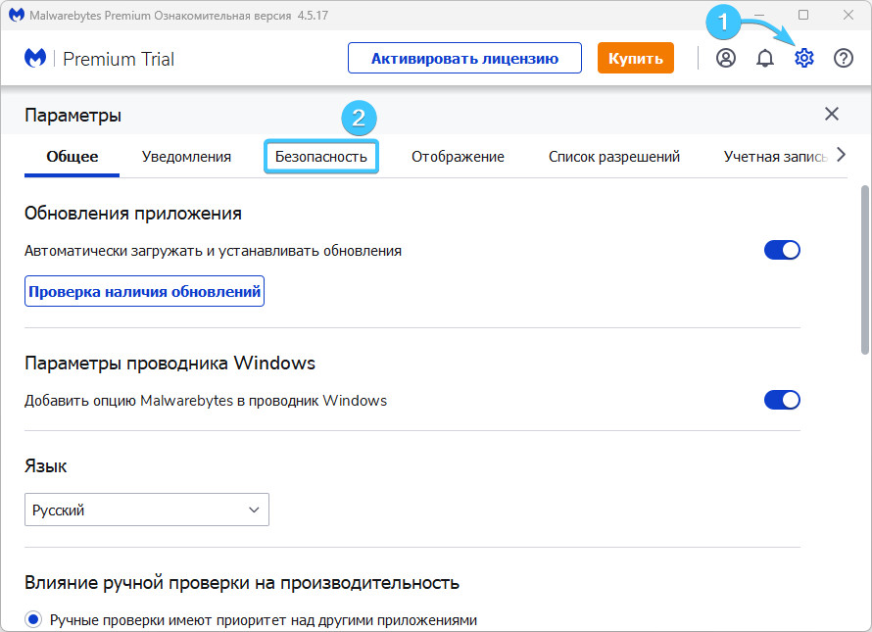Click the vertical scrollbar thumb
This screenshot has height=632, width=872.
[x=865, y=270]
